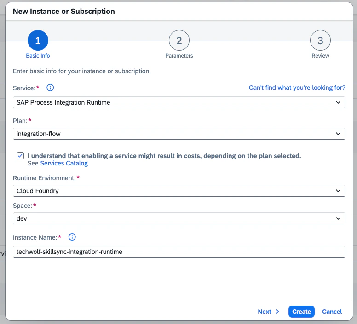
Task: Click into the Instance Name input field
Action: (179, 252)
